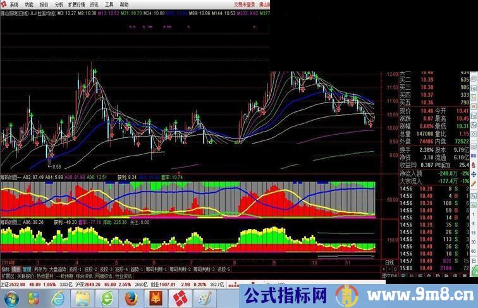Image resolution: width=478 pixels, height=308 pixels.
Task: Click the 另存为 button
Action: click(x=40, y=269)
